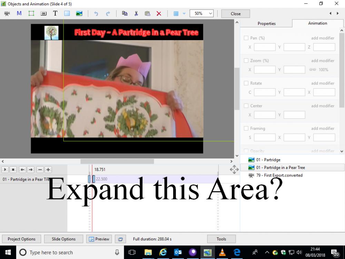Image resolution: width=345 pixels, height=259 pixels.
Task: Select the Animation tab
Action: 317,23
